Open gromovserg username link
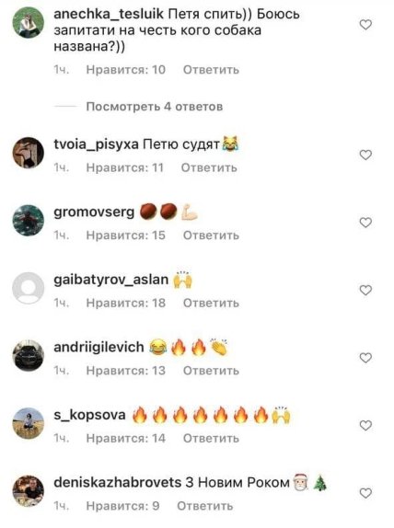 click(94, 212)
